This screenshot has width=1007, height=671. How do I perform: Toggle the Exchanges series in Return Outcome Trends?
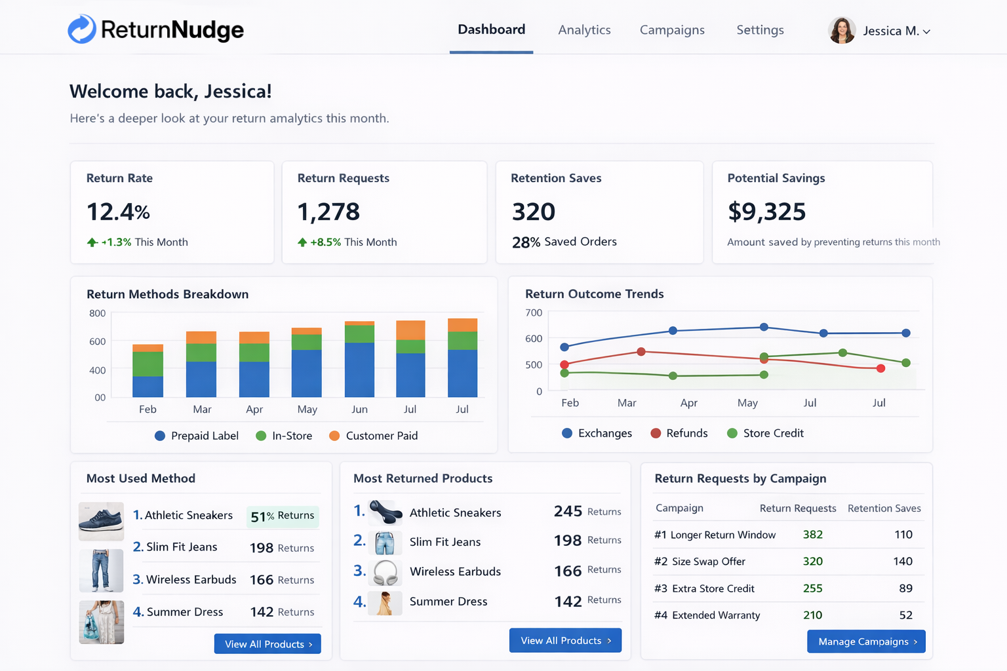567,433
